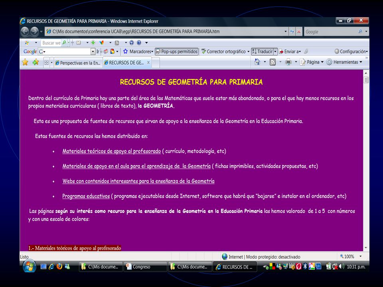Toggle the Pop-ups permitidos button
This screenshot has height=287, width=383.
176,51
